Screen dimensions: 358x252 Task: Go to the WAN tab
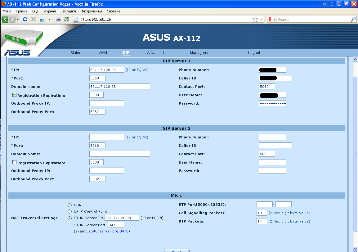tap(102, 53)
